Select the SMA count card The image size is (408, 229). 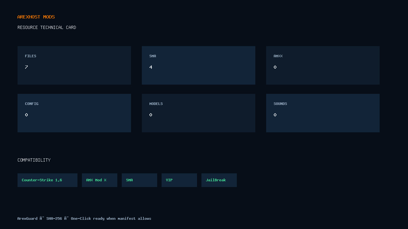click(x=199, y=65)
